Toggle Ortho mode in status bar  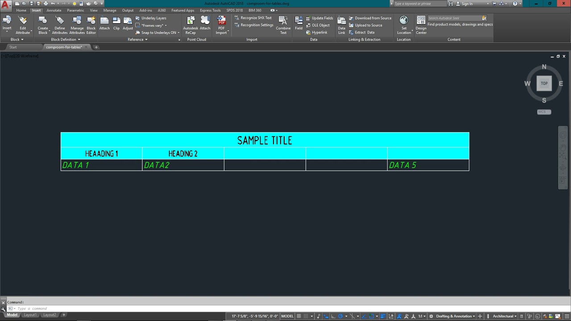point(333,316)
